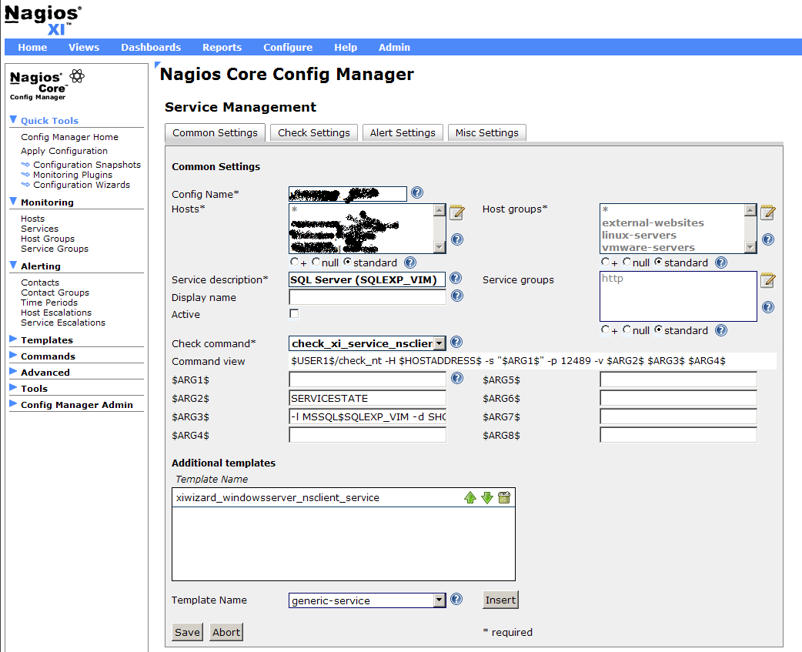Open the Configure menu in top navigation
The height and width of the screenshot is (652, 802).
(x=288, y=48)
